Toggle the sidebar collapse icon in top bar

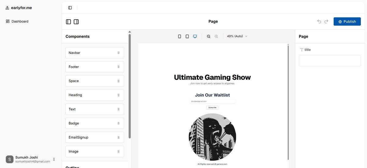coord(70,8)
